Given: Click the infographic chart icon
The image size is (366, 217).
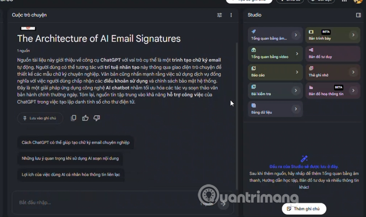Looking at the screenshot, I should coord(311,87).
